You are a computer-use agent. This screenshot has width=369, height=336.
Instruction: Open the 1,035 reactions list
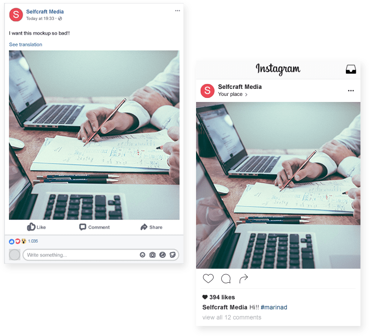click(23, 241)
